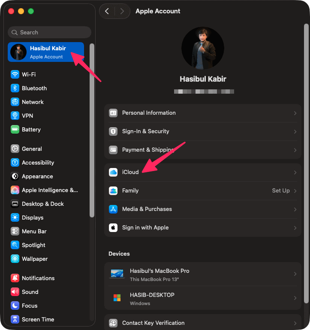Open the Notifications bell icon

pyautogui.click(x=15, y=278)
